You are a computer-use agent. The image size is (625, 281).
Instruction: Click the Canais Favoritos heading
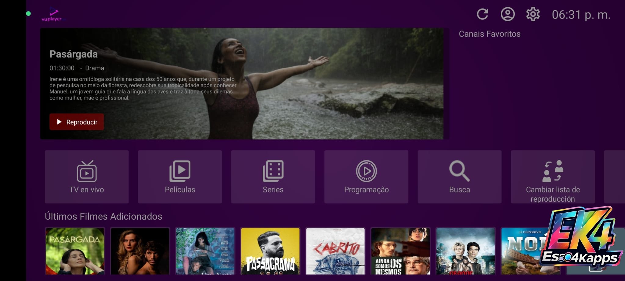tap(490, 34)
